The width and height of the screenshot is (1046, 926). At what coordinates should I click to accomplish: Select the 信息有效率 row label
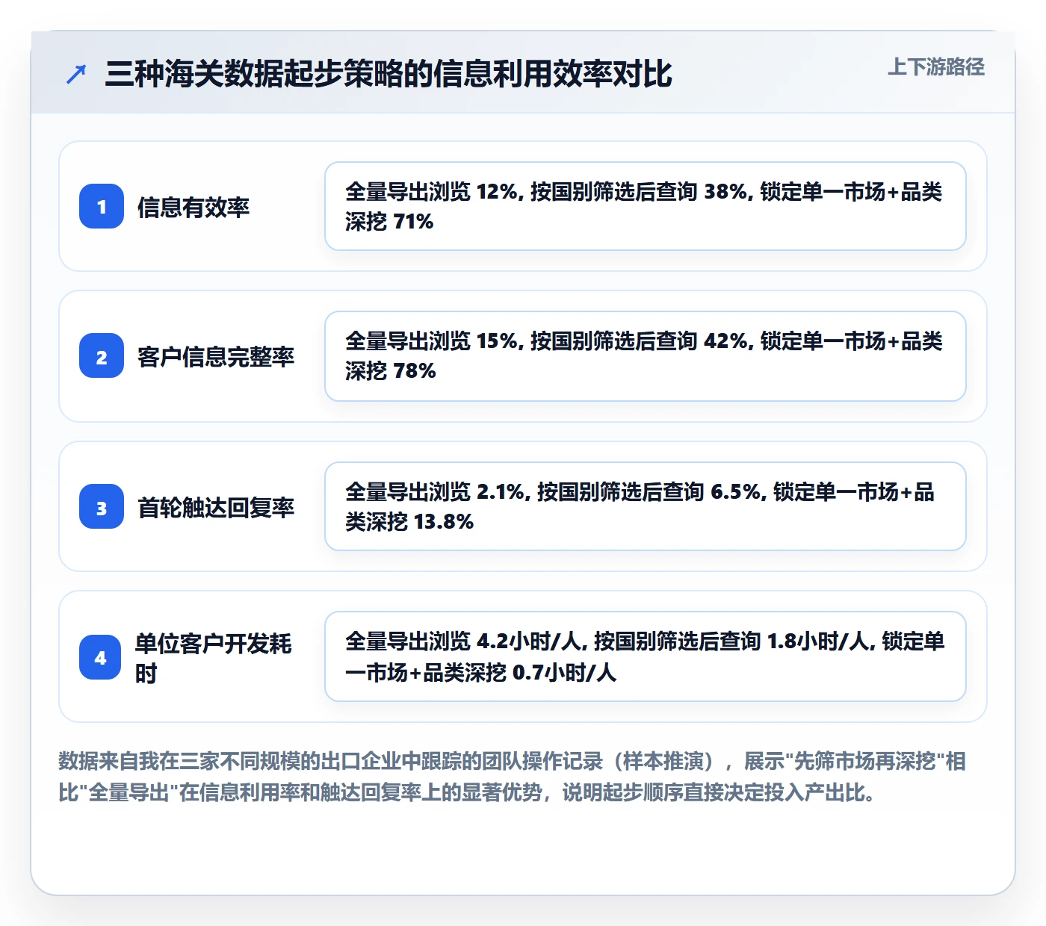(194, 207)
